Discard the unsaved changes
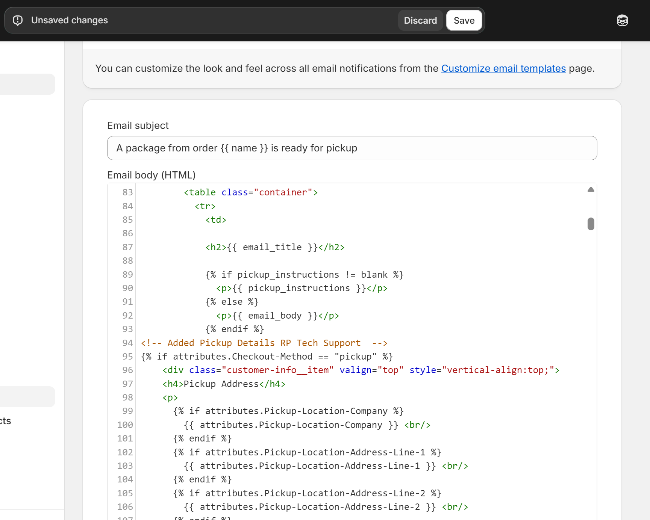Screen dimensions: 650x520 click(420, 20)
